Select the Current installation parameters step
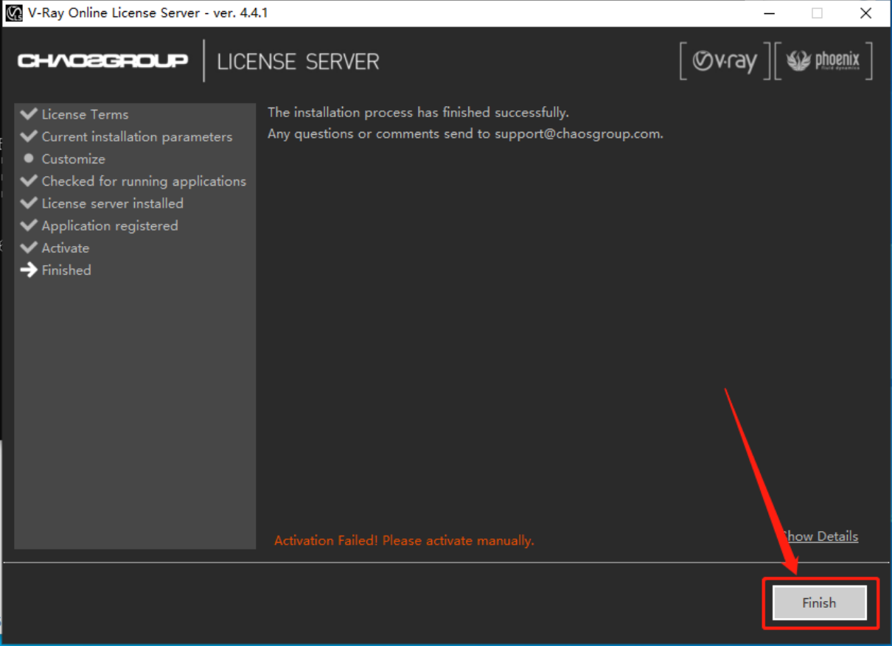The image size is (892, 646). [x=136, y=137]
